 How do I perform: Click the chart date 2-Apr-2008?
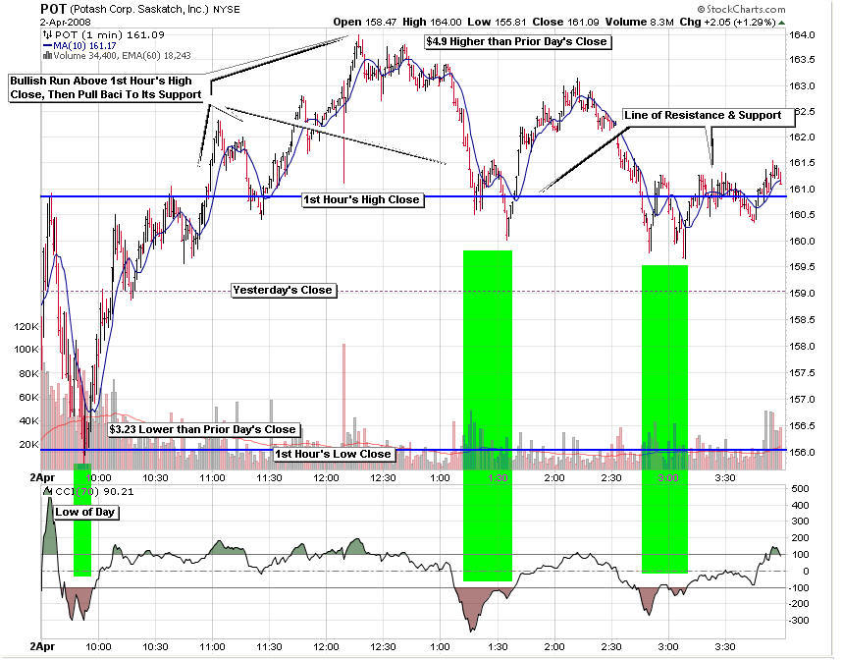pos(66,22)
